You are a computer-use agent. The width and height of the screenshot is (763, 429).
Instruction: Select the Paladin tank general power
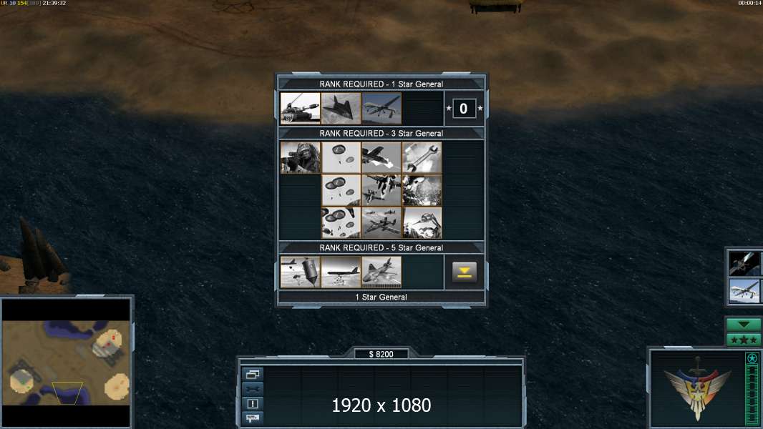300,109
